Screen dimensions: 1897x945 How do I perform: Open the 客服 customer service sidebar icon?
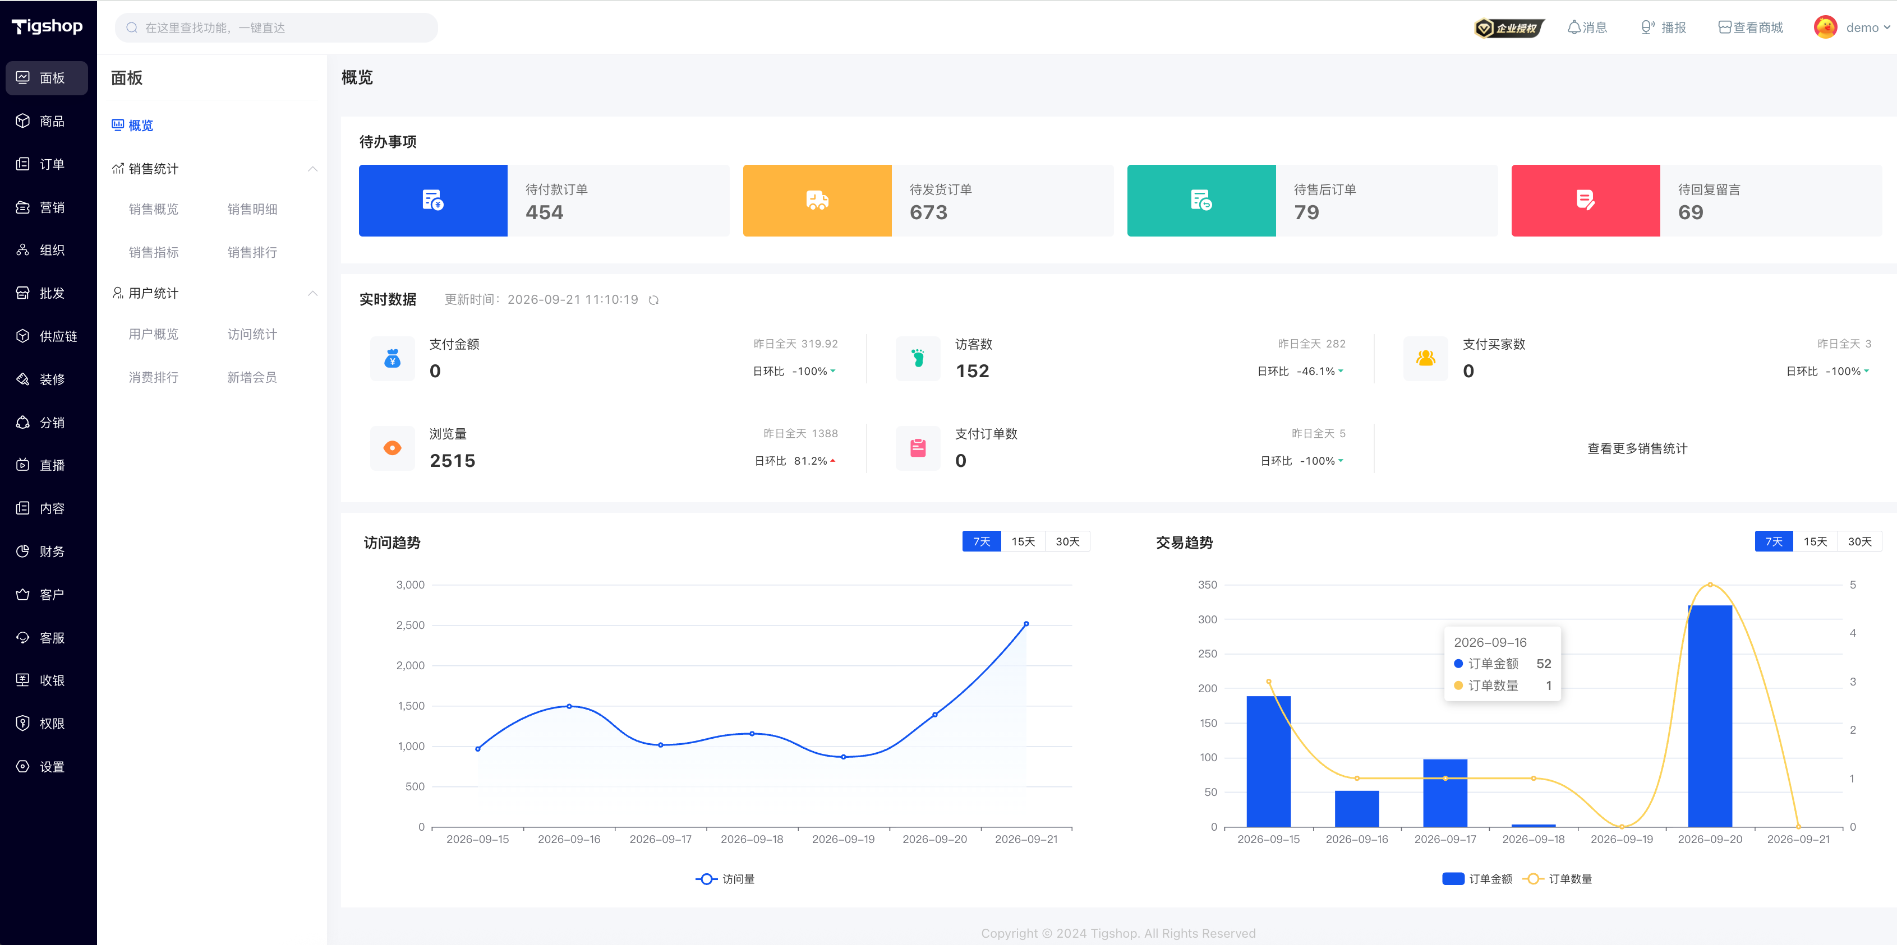23,637
